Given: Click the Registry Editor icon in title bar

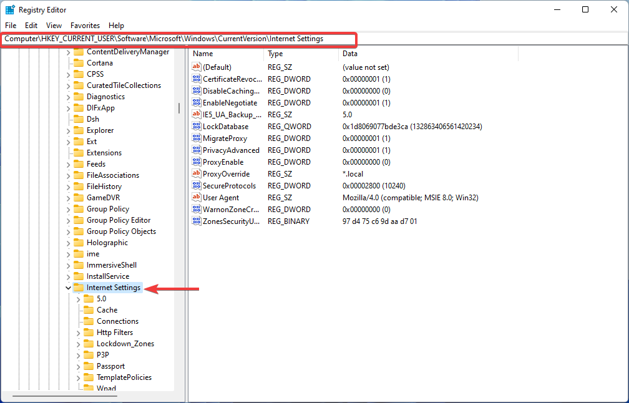Looking at the screenshot, I should pyautogui.click(x=9, y=9).
